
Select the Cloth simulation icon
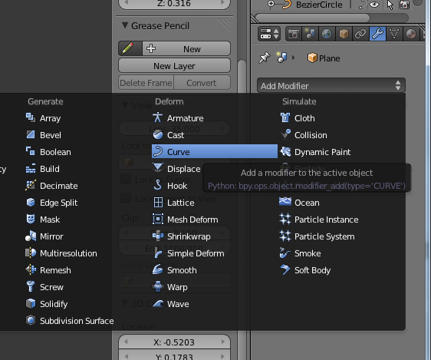(x=285, y=117)
